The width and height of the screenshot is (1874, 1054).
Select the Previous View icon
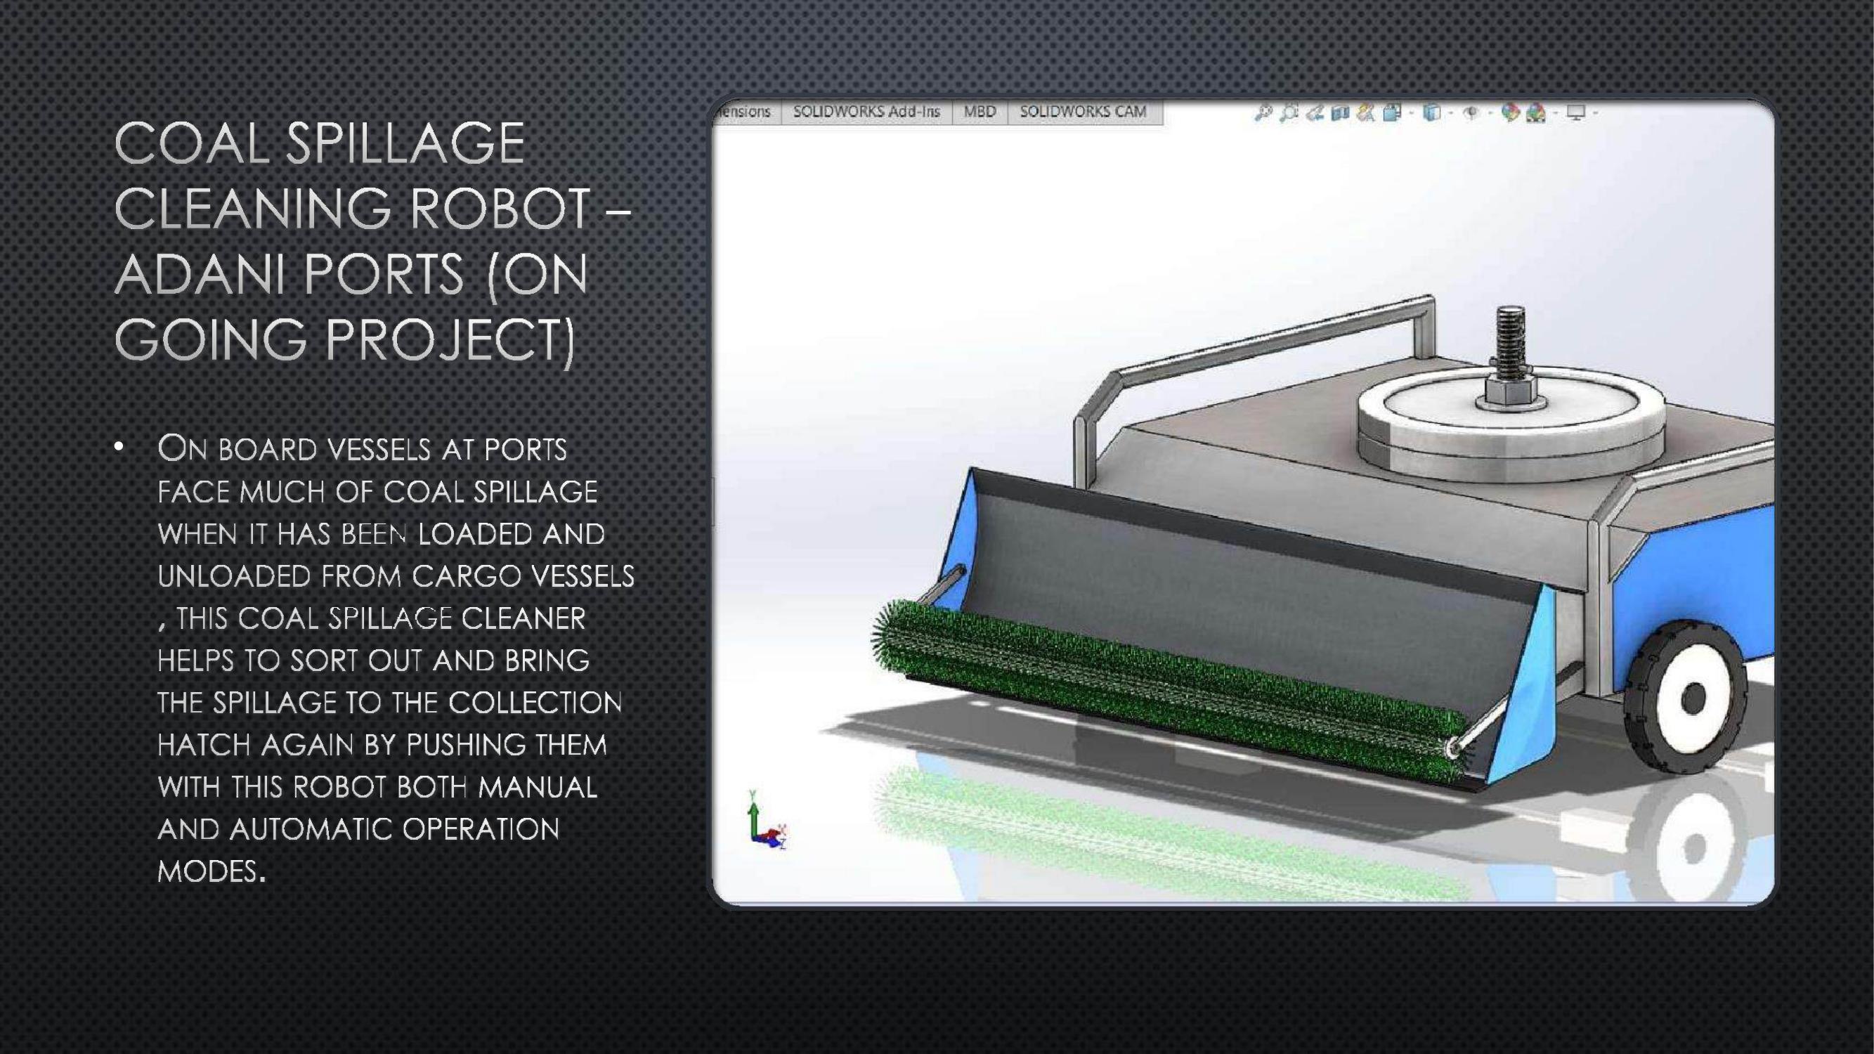(1315, 113)
